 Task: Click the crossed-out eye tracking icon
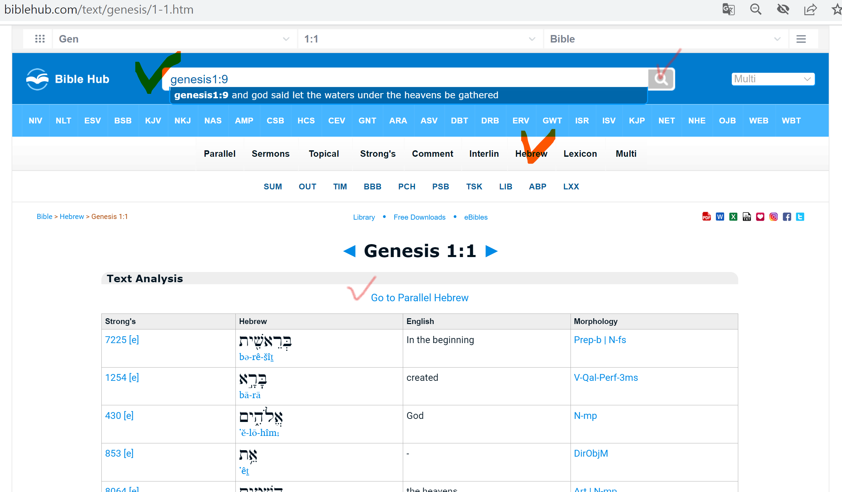pyautogui.click(x=783, y=9)
